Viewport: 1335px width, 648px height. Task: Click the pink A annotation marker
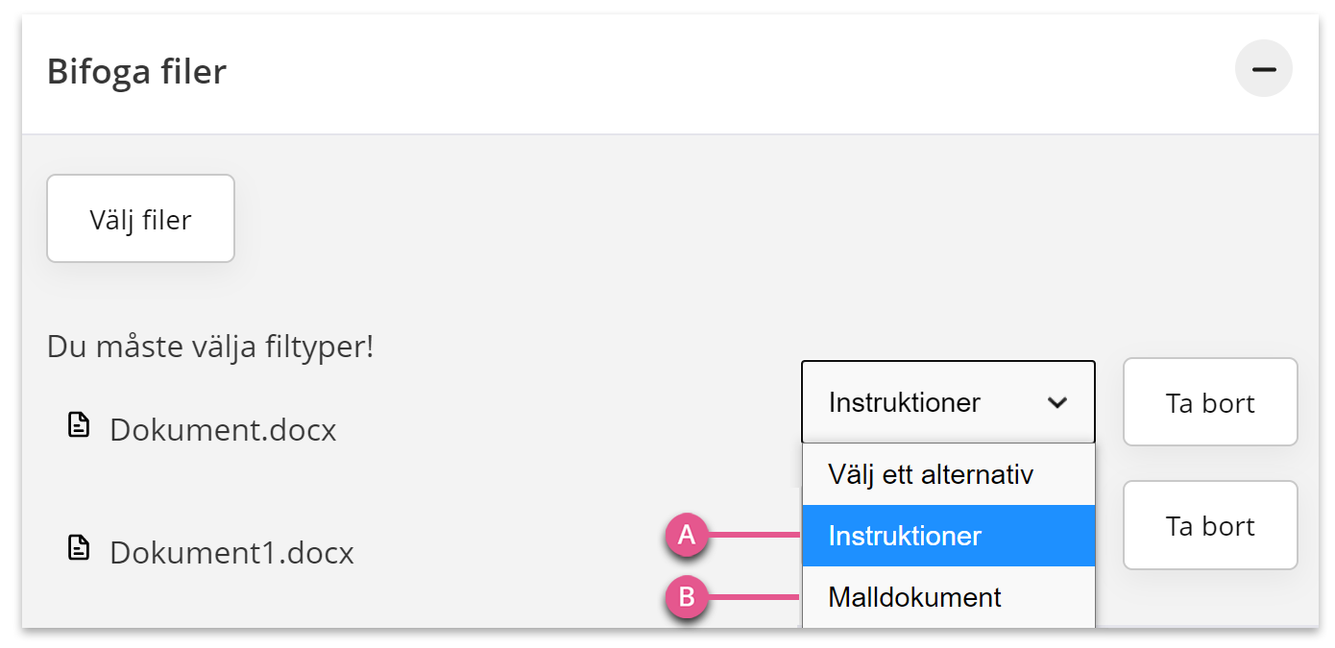tap(687, 536)
